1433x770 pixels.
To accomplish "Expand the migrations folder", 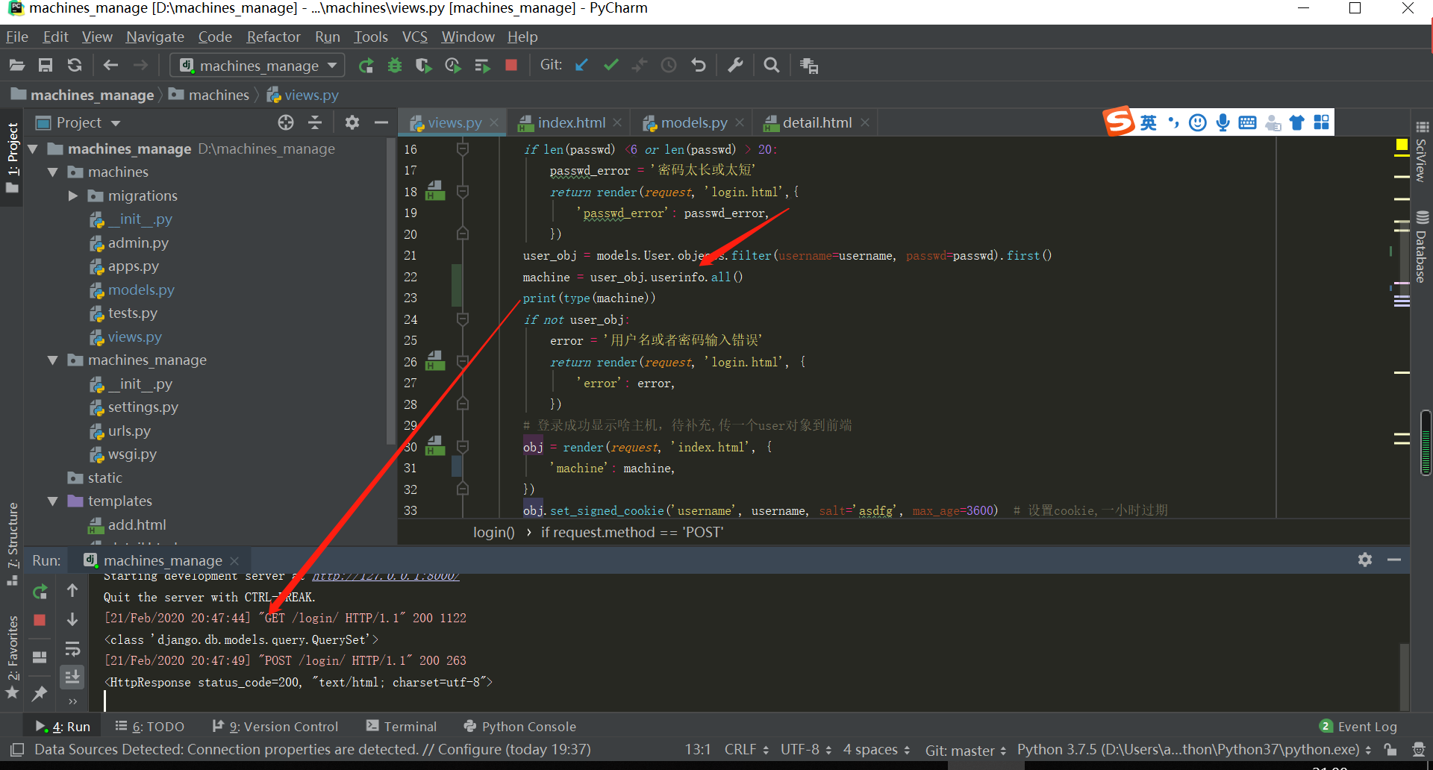I will tap(72, 196).
